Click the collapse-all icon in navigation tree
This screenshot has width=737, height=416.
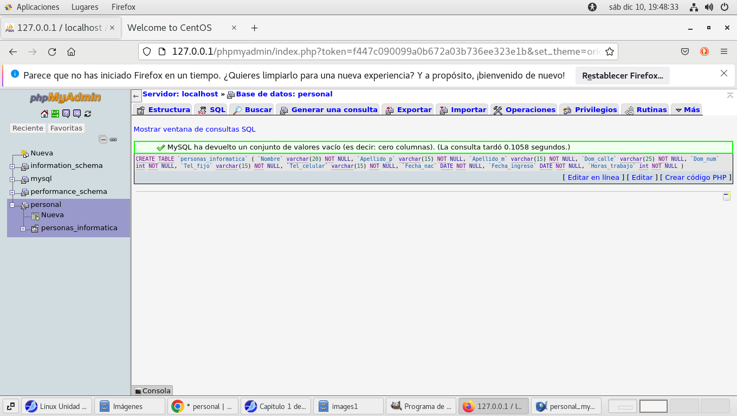tap(103, 139)
